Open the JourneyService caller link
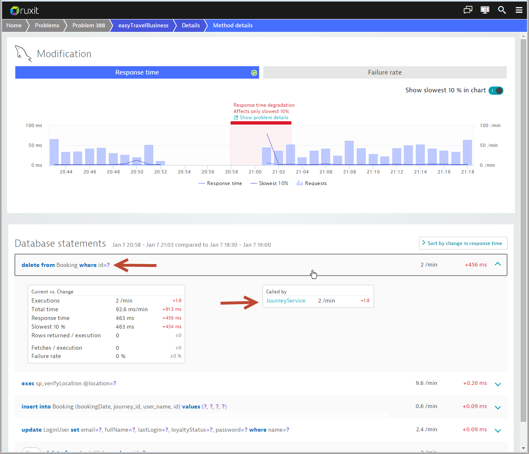The width and height of the screenshot is (529, 454). pos(286,301)
